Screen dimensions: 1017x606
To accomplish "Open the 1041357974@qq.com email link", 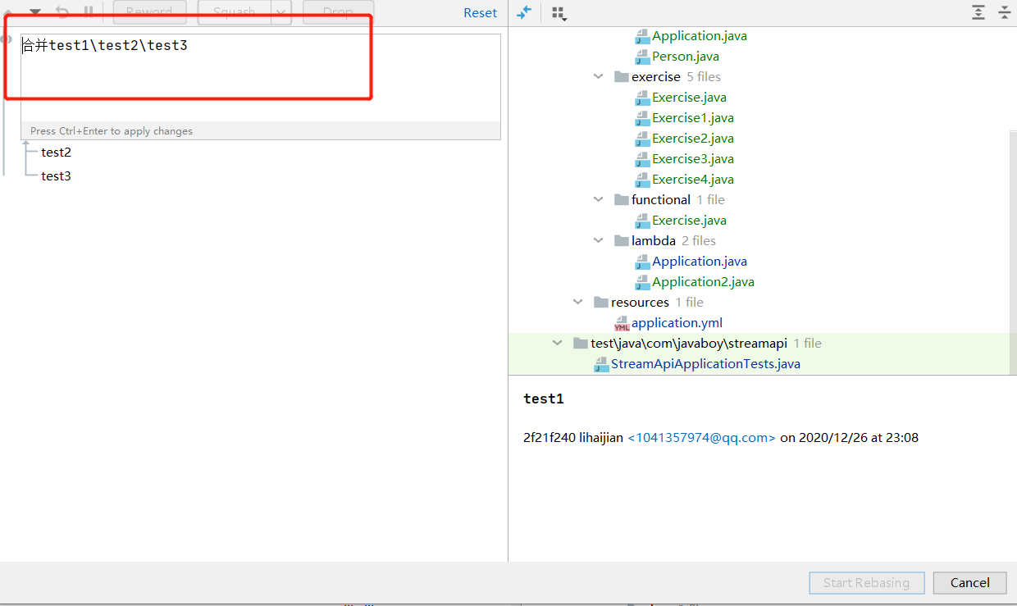I will [x=701, y=438].
